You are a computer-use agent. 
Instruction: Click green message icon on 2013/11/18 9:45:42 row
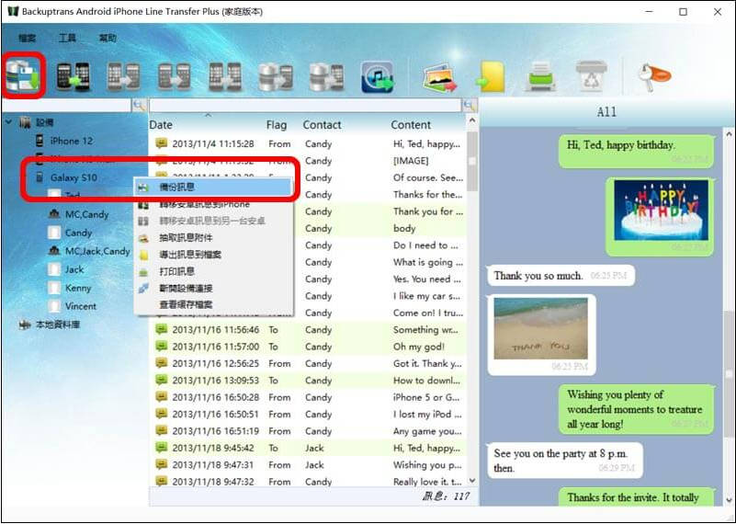(161, 448)
